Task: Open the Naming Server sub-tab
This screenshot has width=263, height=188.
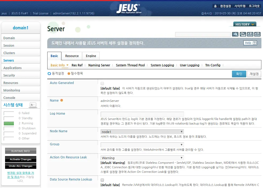Action: tap(99, 65)
